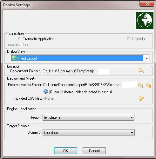Dismiss the dialog with Cancel button
The image size is (156, 159).
[94, 151]
